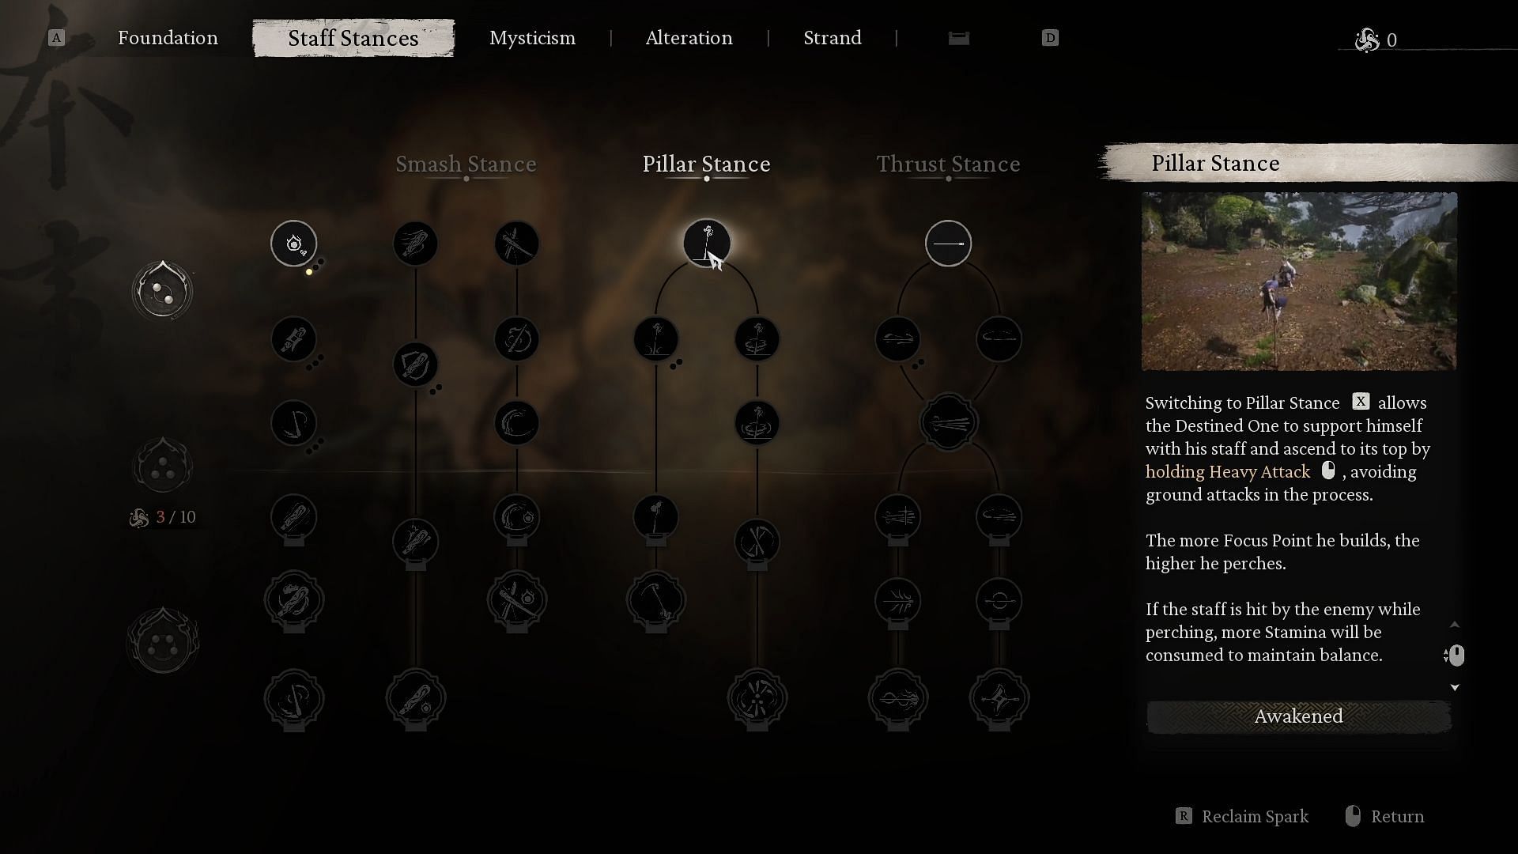The image size is (1518, 854).
Task: Click the left branch Smash Stance skill
Action: click(x=415, y=243)
